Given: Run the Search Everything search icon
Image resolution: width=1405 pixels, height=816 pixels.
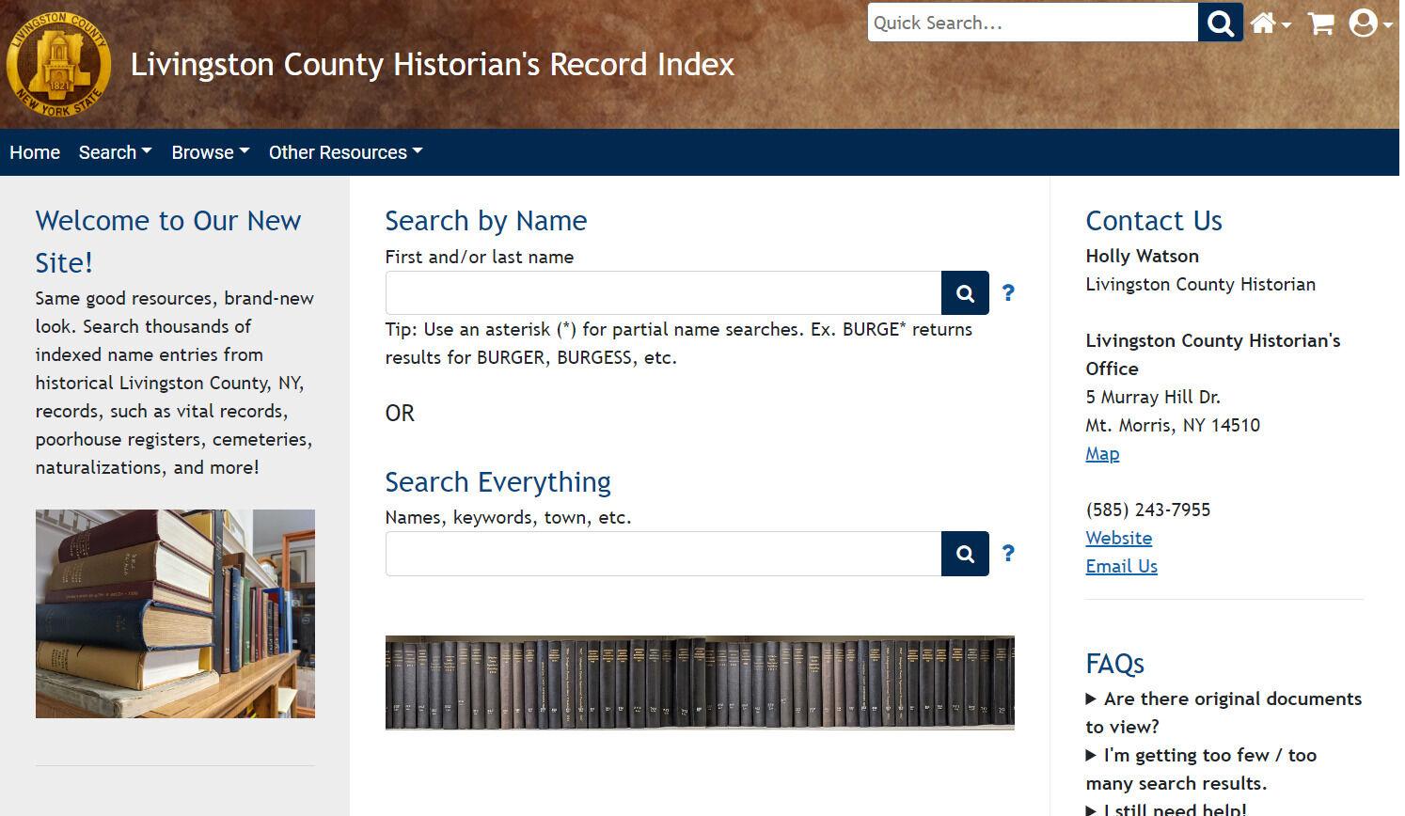Looking at the screenshot, I should coord(965,554).
